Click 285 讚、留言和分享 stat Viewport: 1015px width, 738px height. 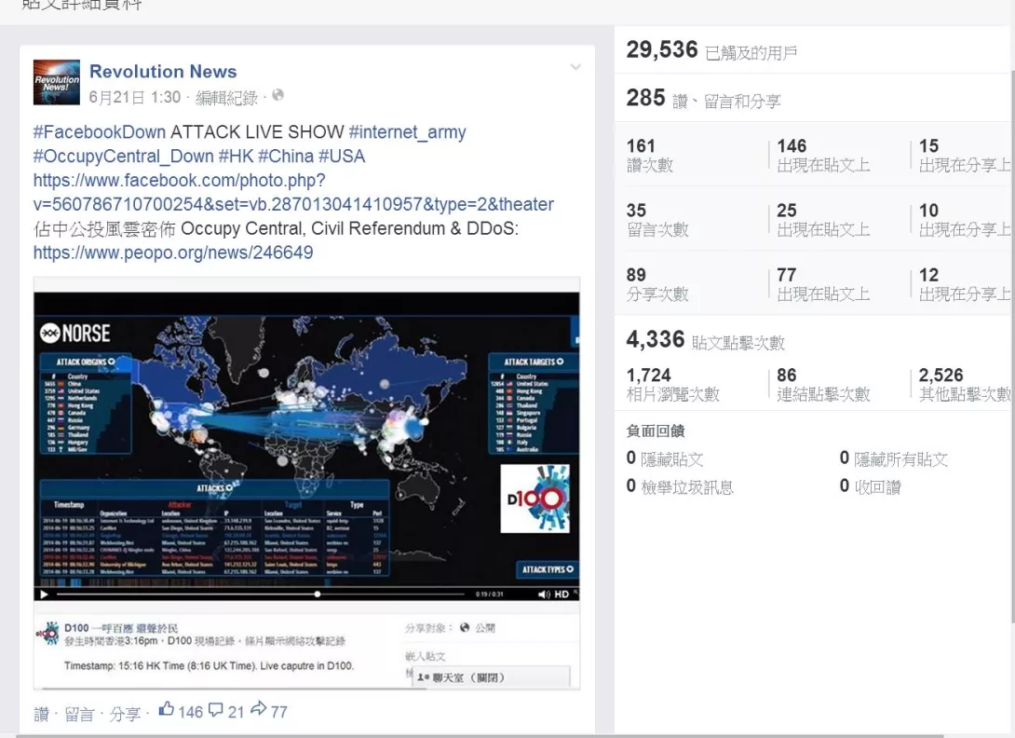704,99
